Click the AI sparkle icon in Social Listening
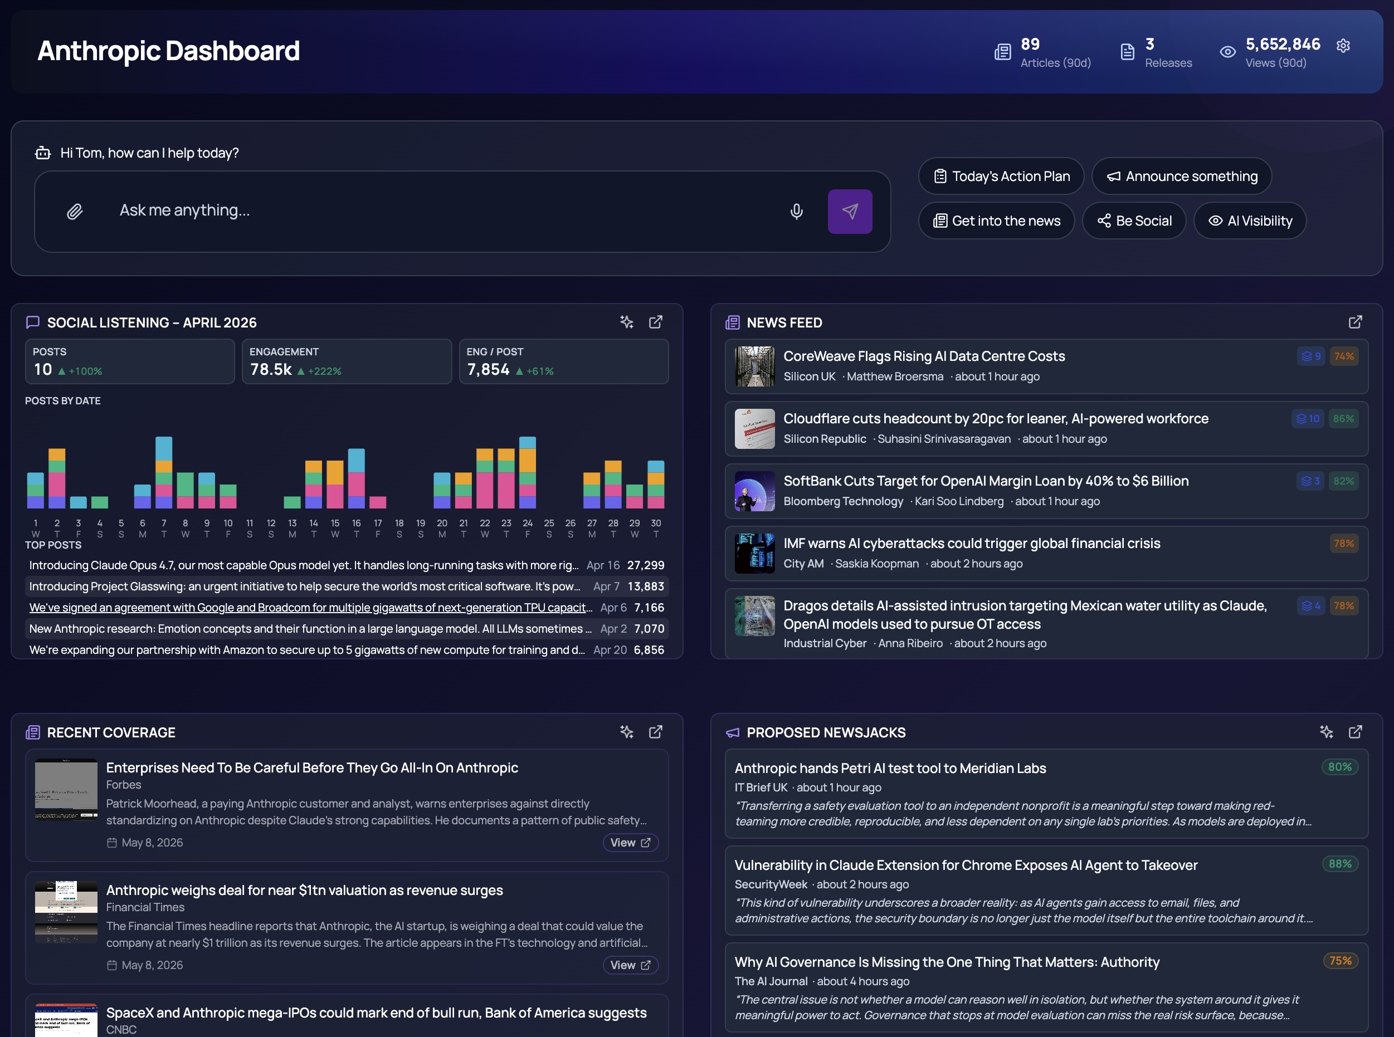This screenshot has height=1037, width=1394. click(x=627, y=322)
